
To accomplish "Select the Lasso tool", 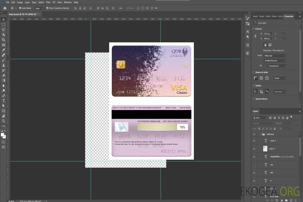I will tap(3, 29).
